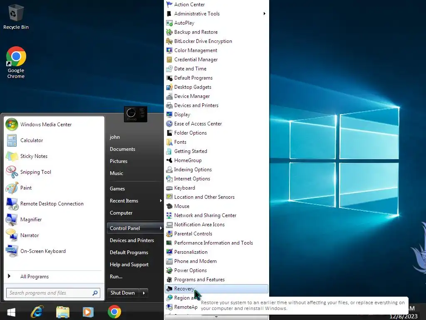Screen dimensions: 426x320
Task: Select Indexing Options entry
Action: click(x=216, y=170)
